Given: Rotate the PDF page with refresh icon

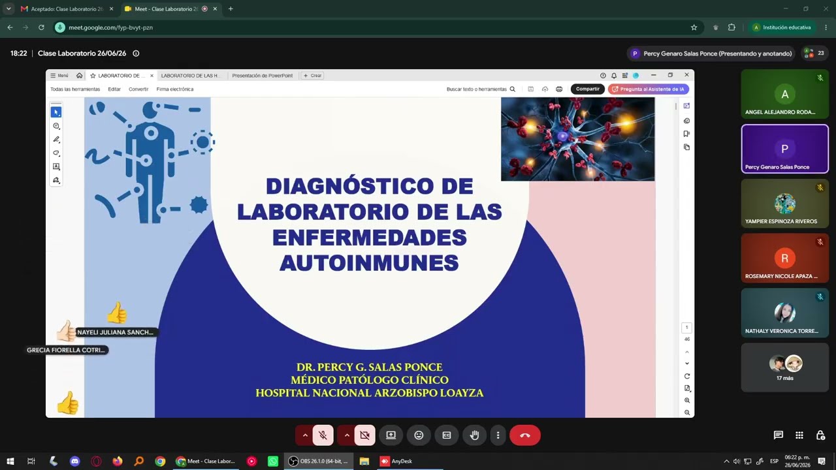Looking at the screenshot, I should [687, 376].
